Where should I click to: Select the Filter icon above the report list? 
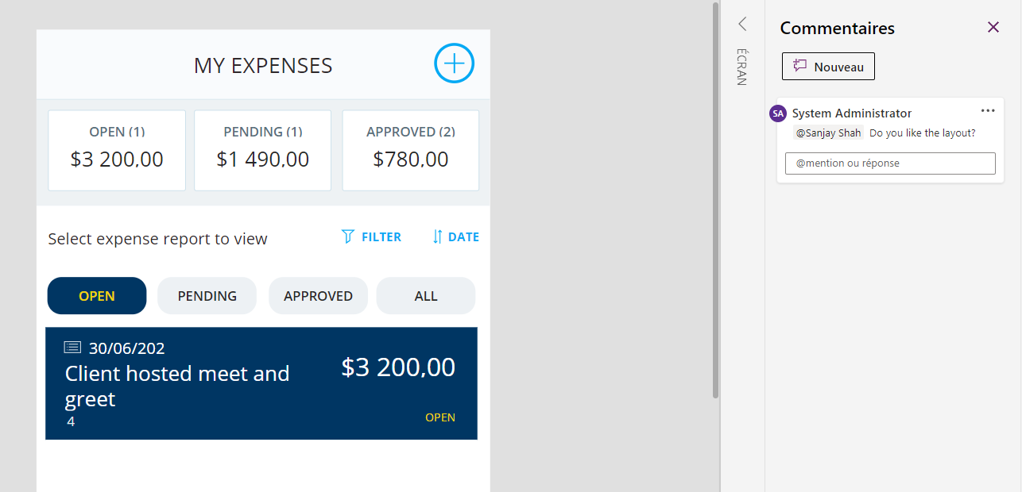pos(347,236)
